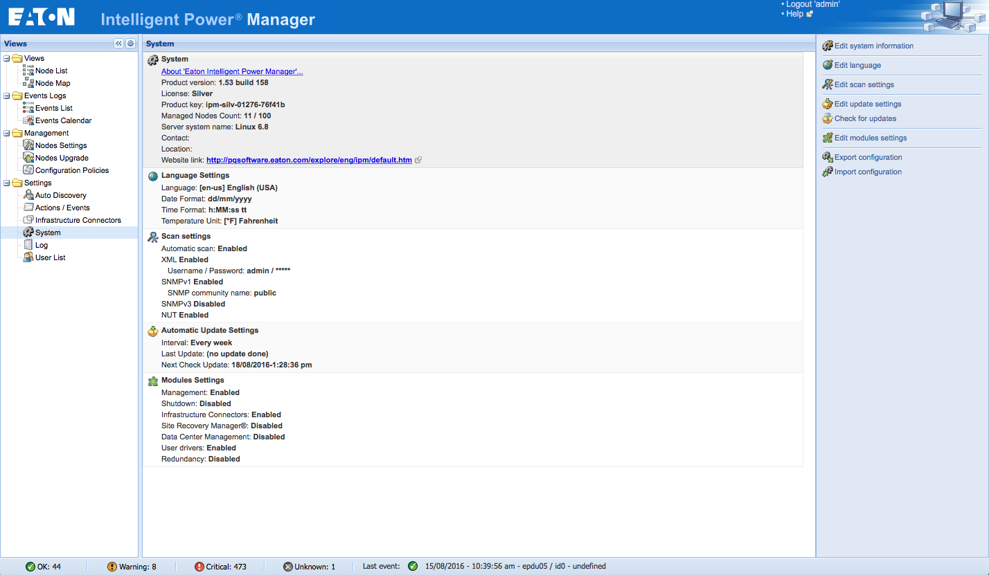
Task: Click the System gear icon in tree
Action: tap(28, 232)
